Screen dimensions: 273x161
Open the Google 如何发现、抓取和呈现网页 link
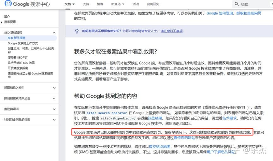tap(234, 13)
